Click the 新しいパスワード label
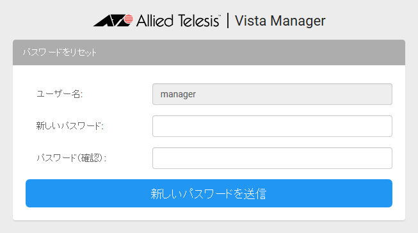 click(x=70, y=126)
